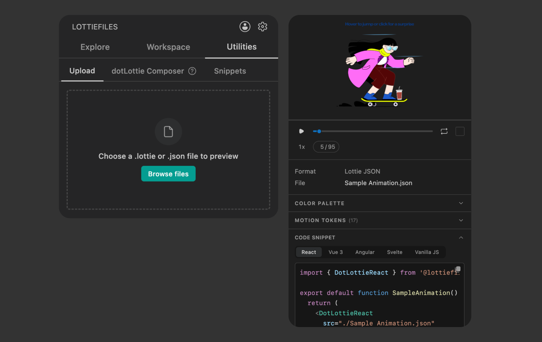Click the file document icon in upload area

[x=168, y=132]
